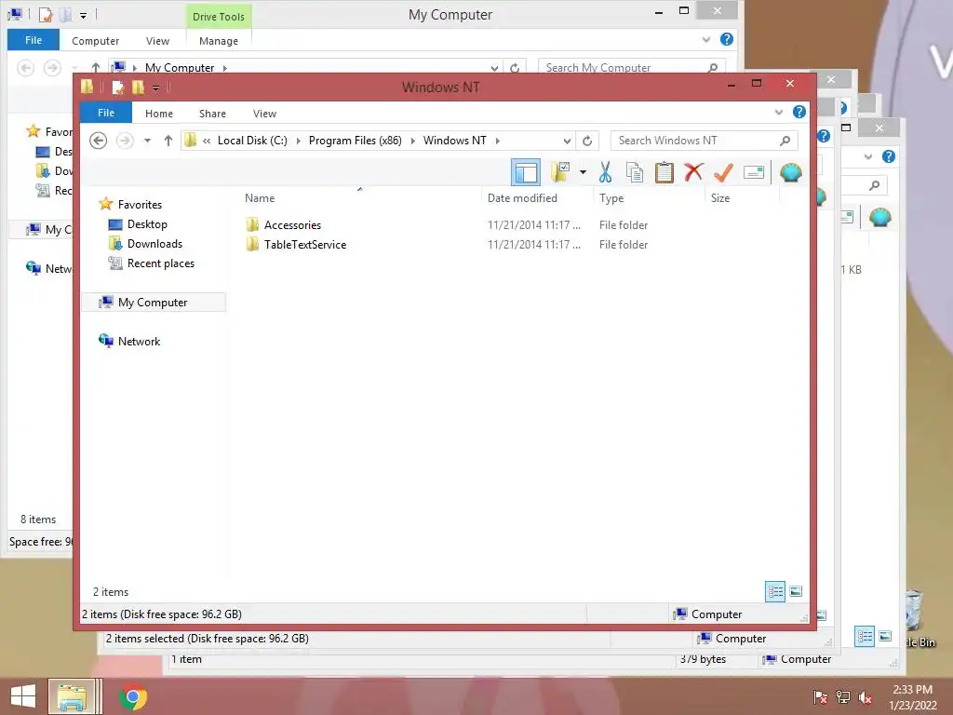Open quick access toolbar dropdown in Windows NT
This screenshot has height=715, width=953.
pyautogui.click(x=155, y=88)
